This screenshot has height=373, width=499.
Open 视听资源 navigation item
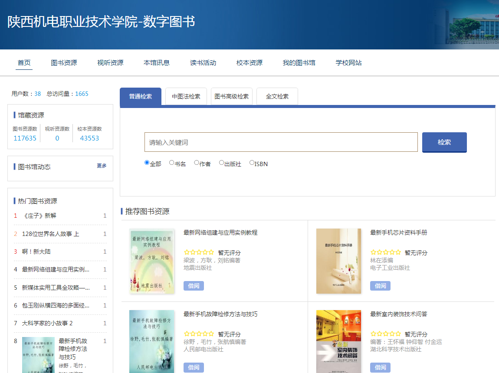pyautogui.click(x=110, y=62)
